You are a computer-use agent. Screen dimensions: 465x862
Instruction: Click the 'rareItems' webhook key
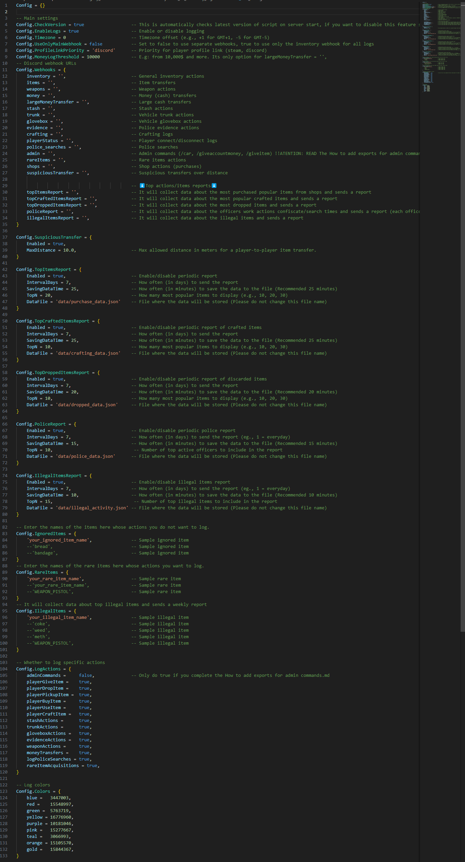(38, 160)
